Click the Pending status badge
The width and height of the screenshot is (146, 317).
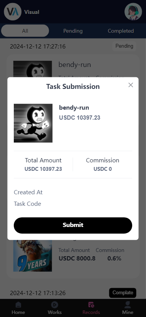point(124,46)
